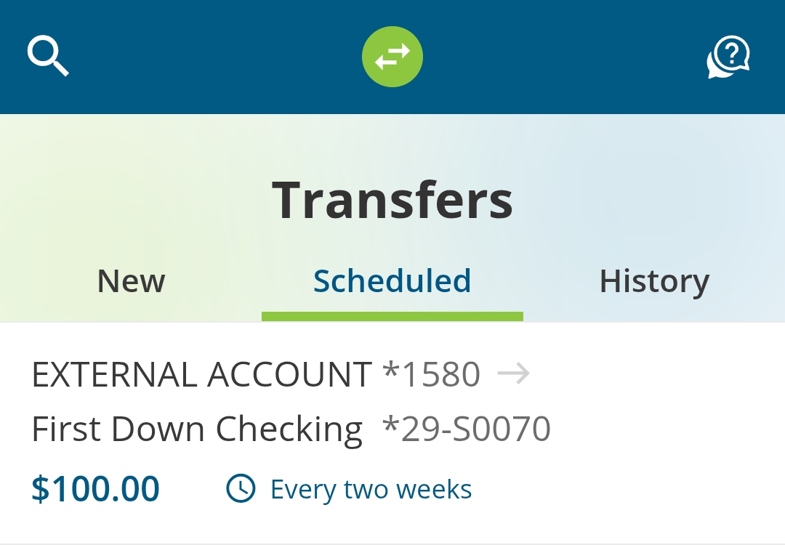
Task: Open help chat question mark icon
Action: 728,57
